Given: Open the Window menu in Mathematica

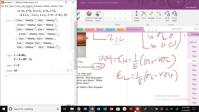Looking at the screenshot, I should [54, 6].
